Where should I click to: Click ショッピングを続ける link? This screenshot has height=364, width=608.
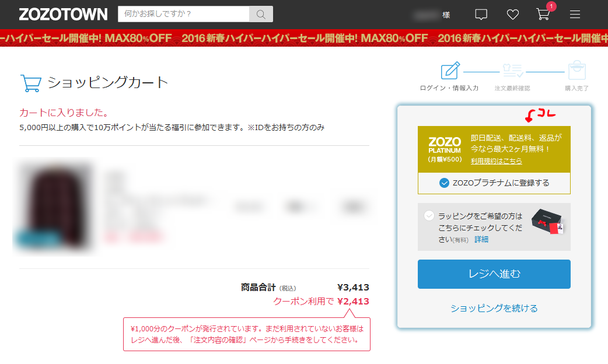point(494,308)
